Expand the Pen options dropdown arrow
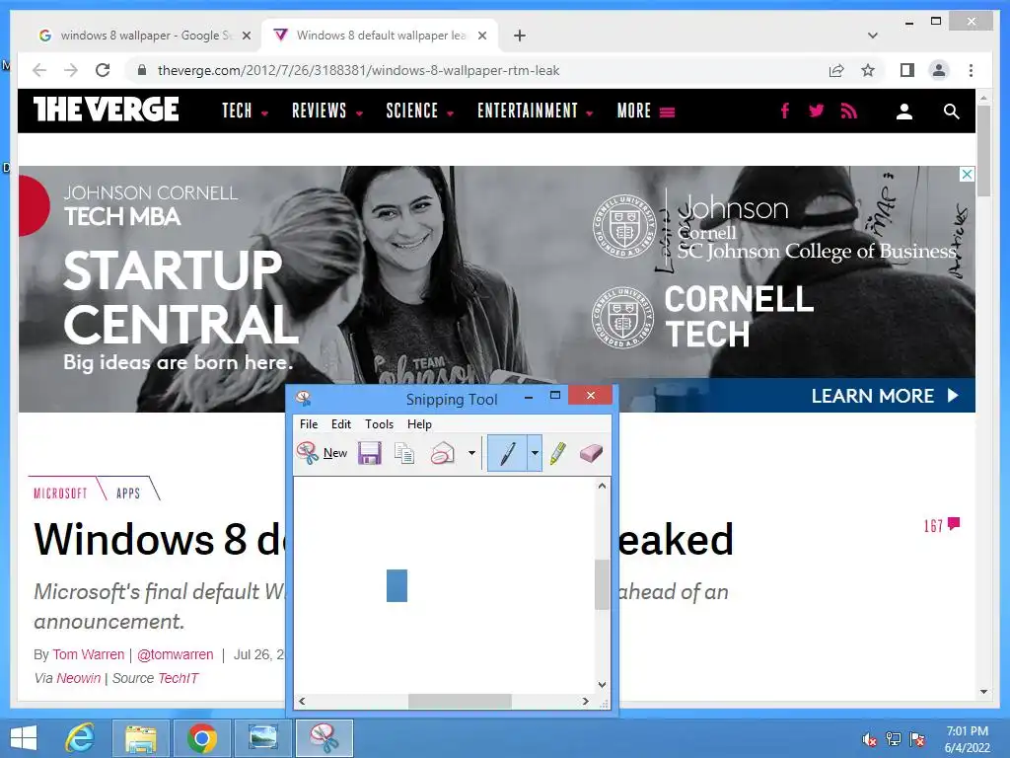1010x758 pixels. [x=535, y=453]
